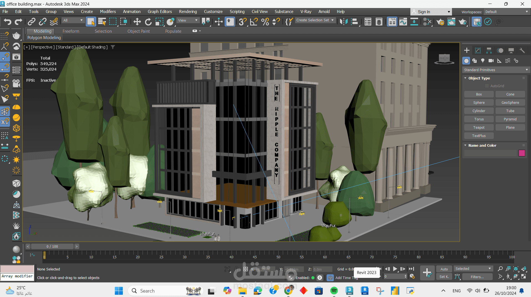Open the Curve Editor

point(403,22)
